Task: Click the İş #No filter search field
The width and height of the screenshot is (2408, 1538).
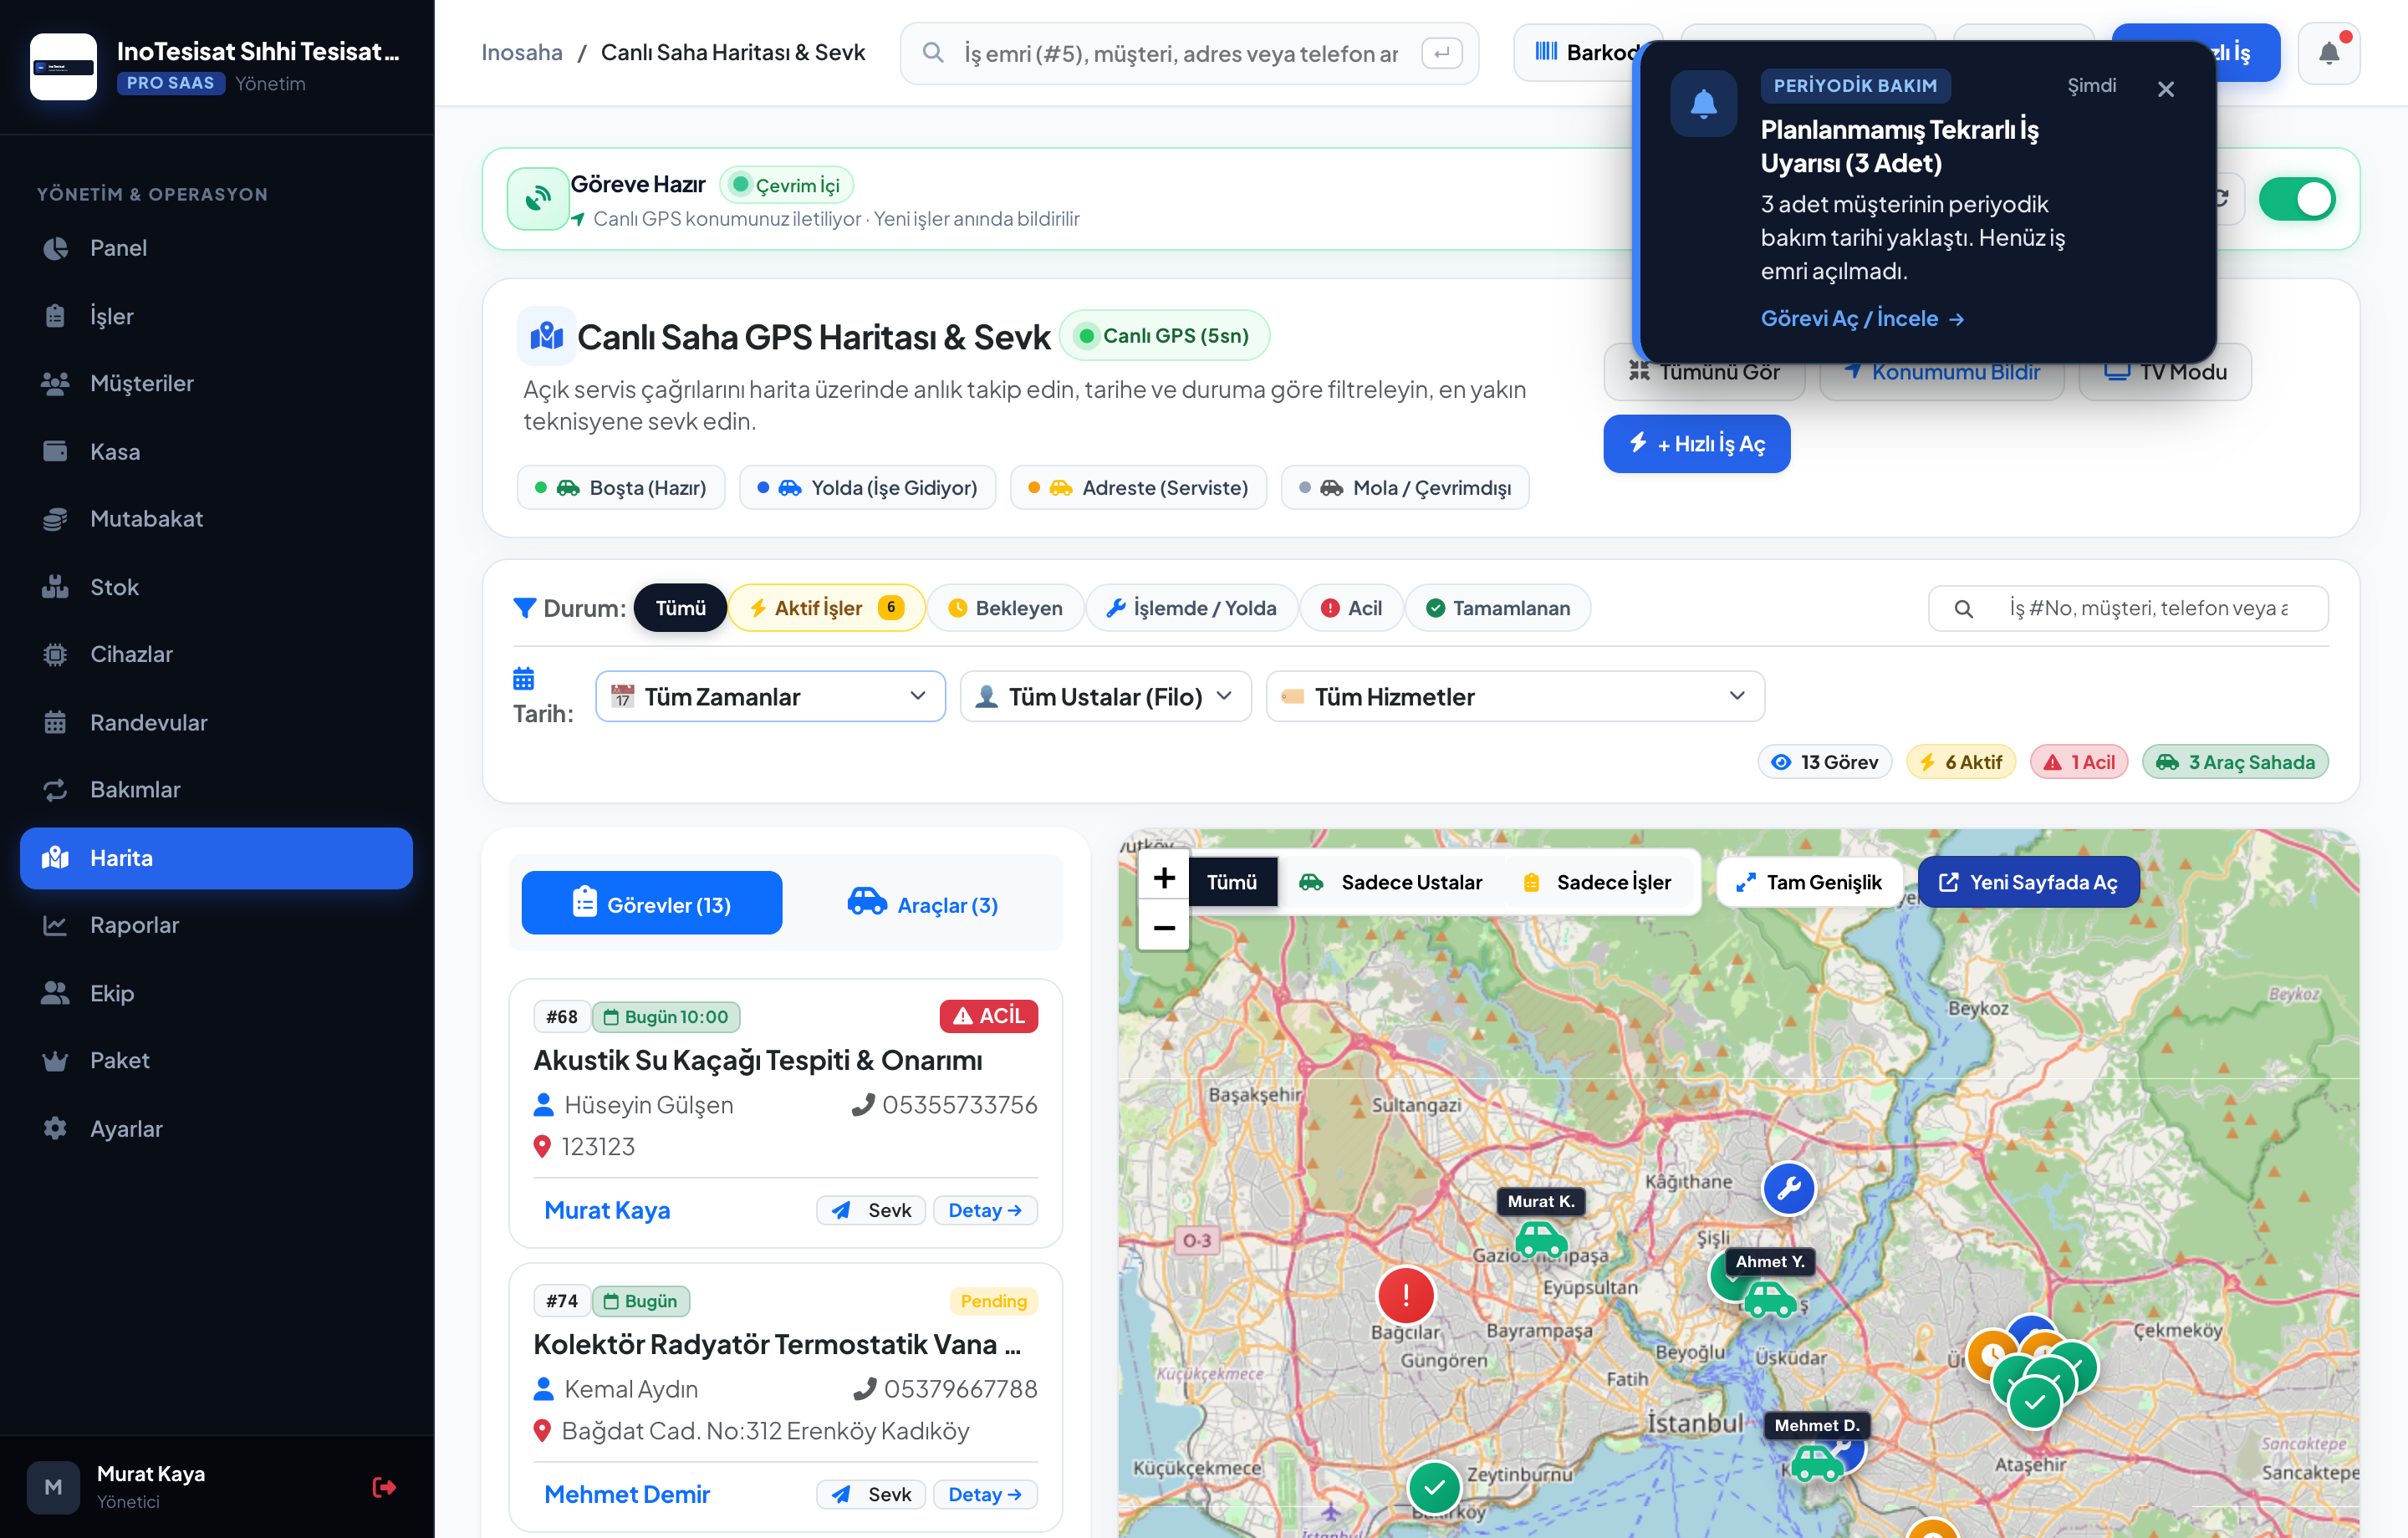Action: point(2127,608)
